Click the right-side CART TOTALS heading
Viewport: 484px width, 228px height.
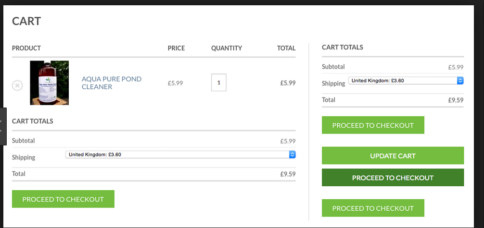[343, 47]
